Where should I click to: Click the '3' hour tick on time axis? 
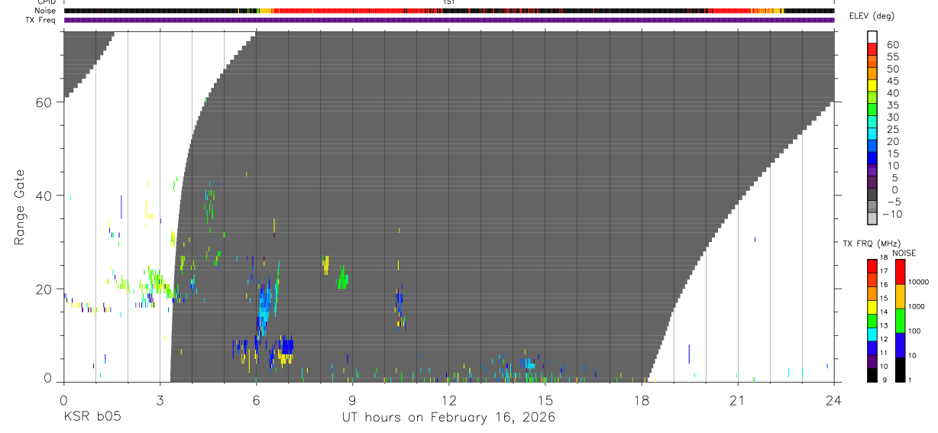coord(160,399)
